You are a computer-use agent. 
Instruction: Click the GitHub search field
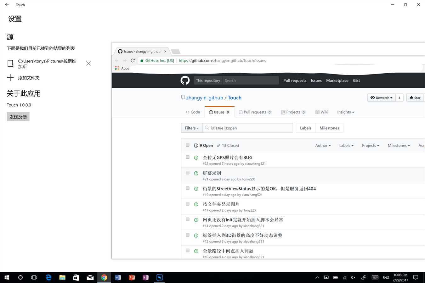pos(251,80)
